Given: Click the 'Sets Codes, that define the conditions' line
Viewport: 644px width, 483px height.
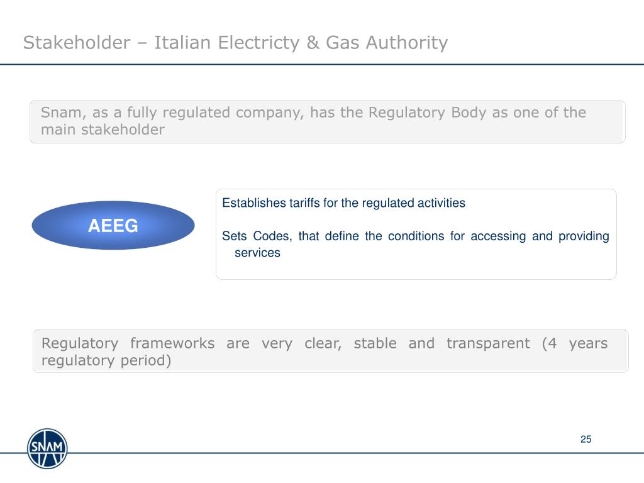Looking at the screenshot, I should pyautogui.click(x=415, y=236).
